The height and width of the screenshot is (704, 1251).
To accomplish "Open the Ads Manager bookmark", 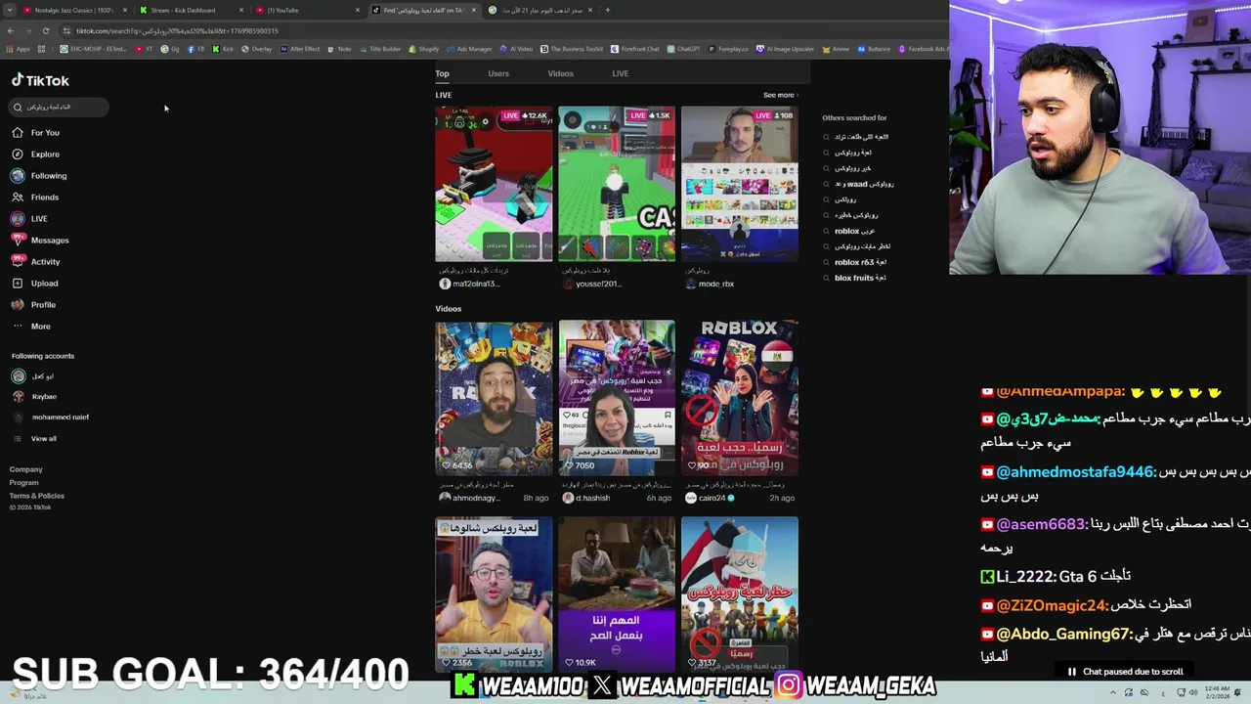I will 469,49.
